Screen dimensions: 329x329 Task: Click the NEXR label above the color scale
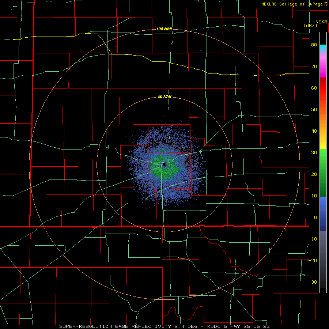coord(321,22)
